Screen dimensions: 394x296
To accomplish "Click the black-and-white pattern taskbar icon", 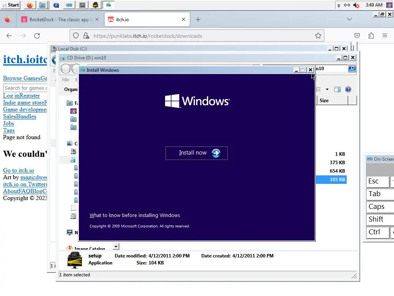I will pos(82,5).
